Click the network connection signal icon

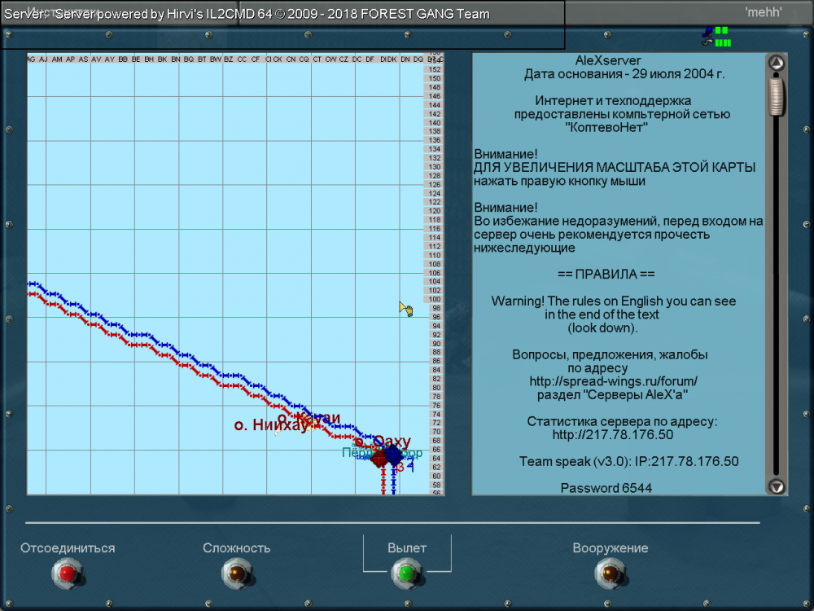click(723, 37)
